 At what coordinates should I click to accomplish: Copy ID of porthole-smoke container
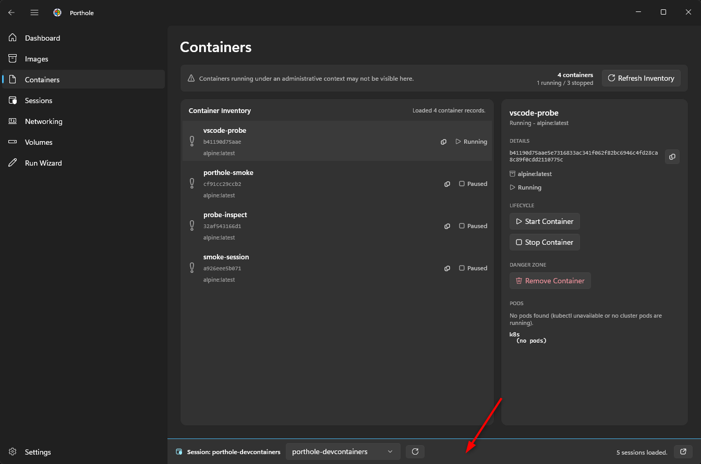coord(447,184)
